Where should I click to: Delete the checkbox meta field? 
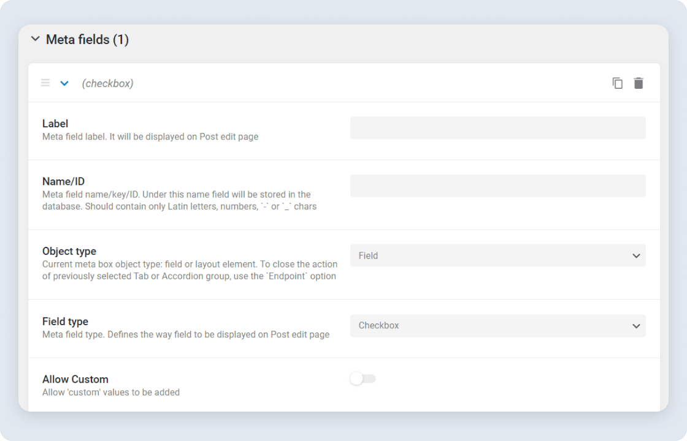tap(639, 83)
